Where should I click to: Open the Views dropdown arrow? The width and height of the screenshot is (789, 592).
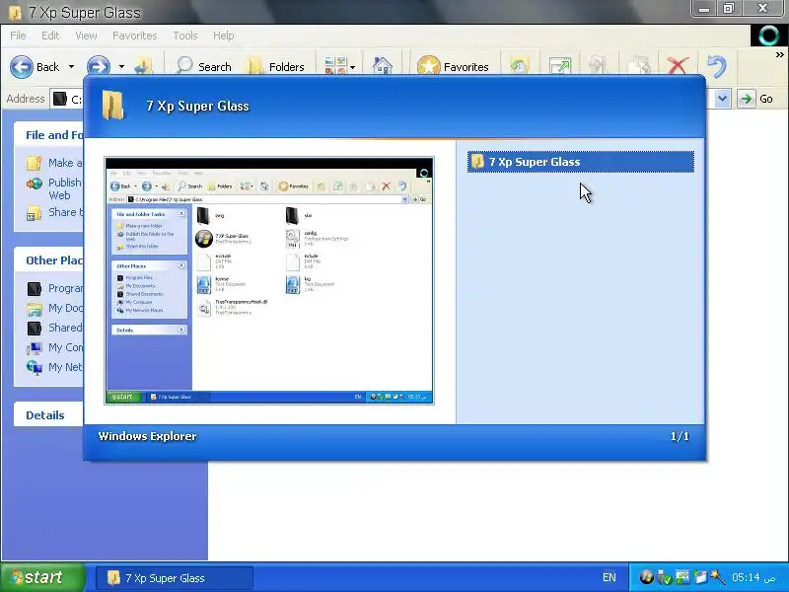[353, 67]
